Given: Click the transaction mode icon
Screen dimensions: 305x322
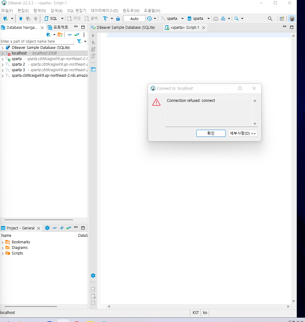Looking at the screenshot, I should [105, 19].
